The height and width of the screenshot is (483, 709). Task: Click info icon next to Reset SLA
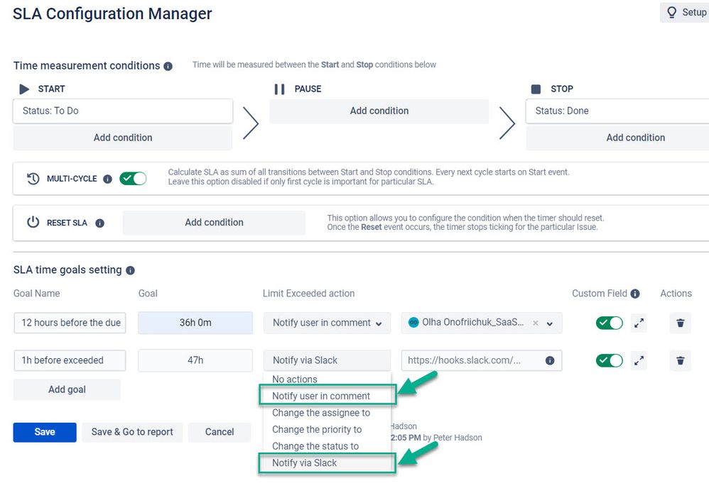100,223
